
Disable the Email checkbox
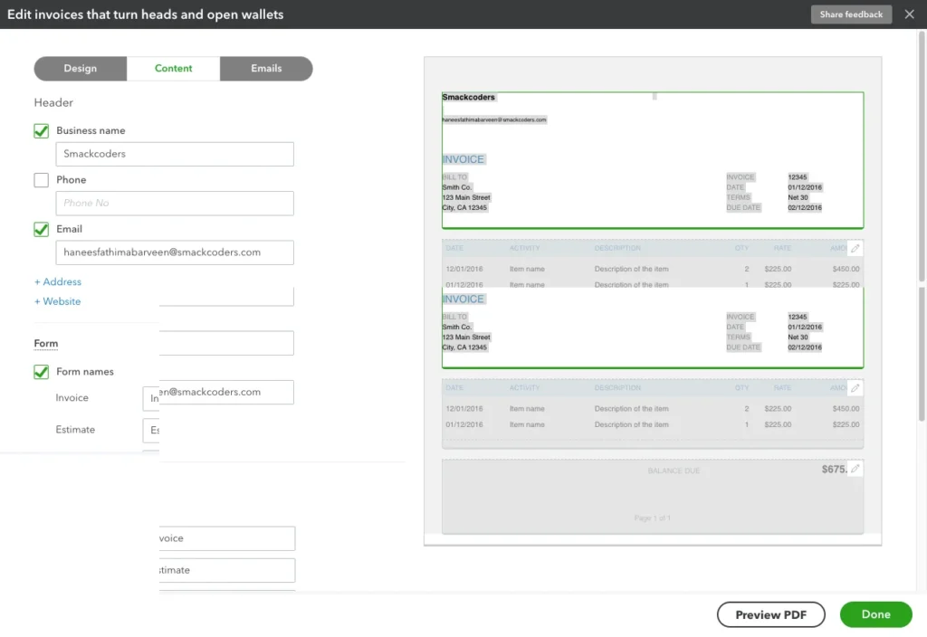(41, 229)
